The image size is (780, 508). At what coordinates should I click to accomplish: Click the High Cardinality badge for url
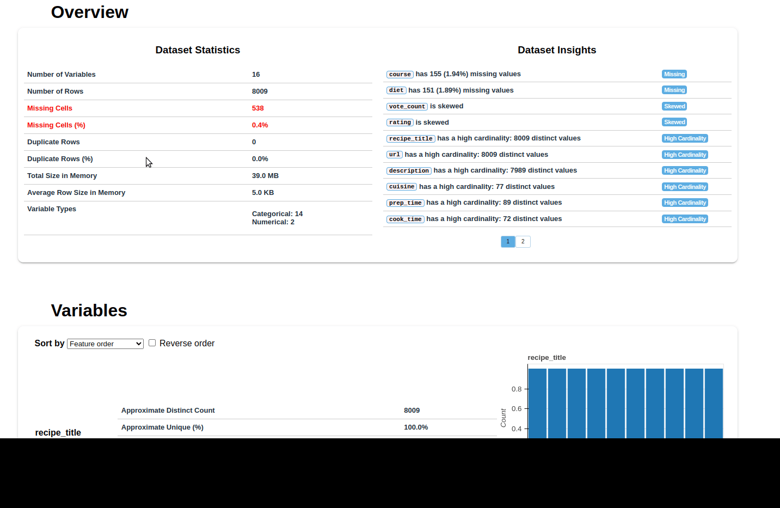(685, 154)
